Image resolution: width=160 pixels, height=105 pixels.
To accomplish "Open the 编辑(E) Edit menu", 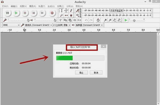I will (x=14, y=6).
